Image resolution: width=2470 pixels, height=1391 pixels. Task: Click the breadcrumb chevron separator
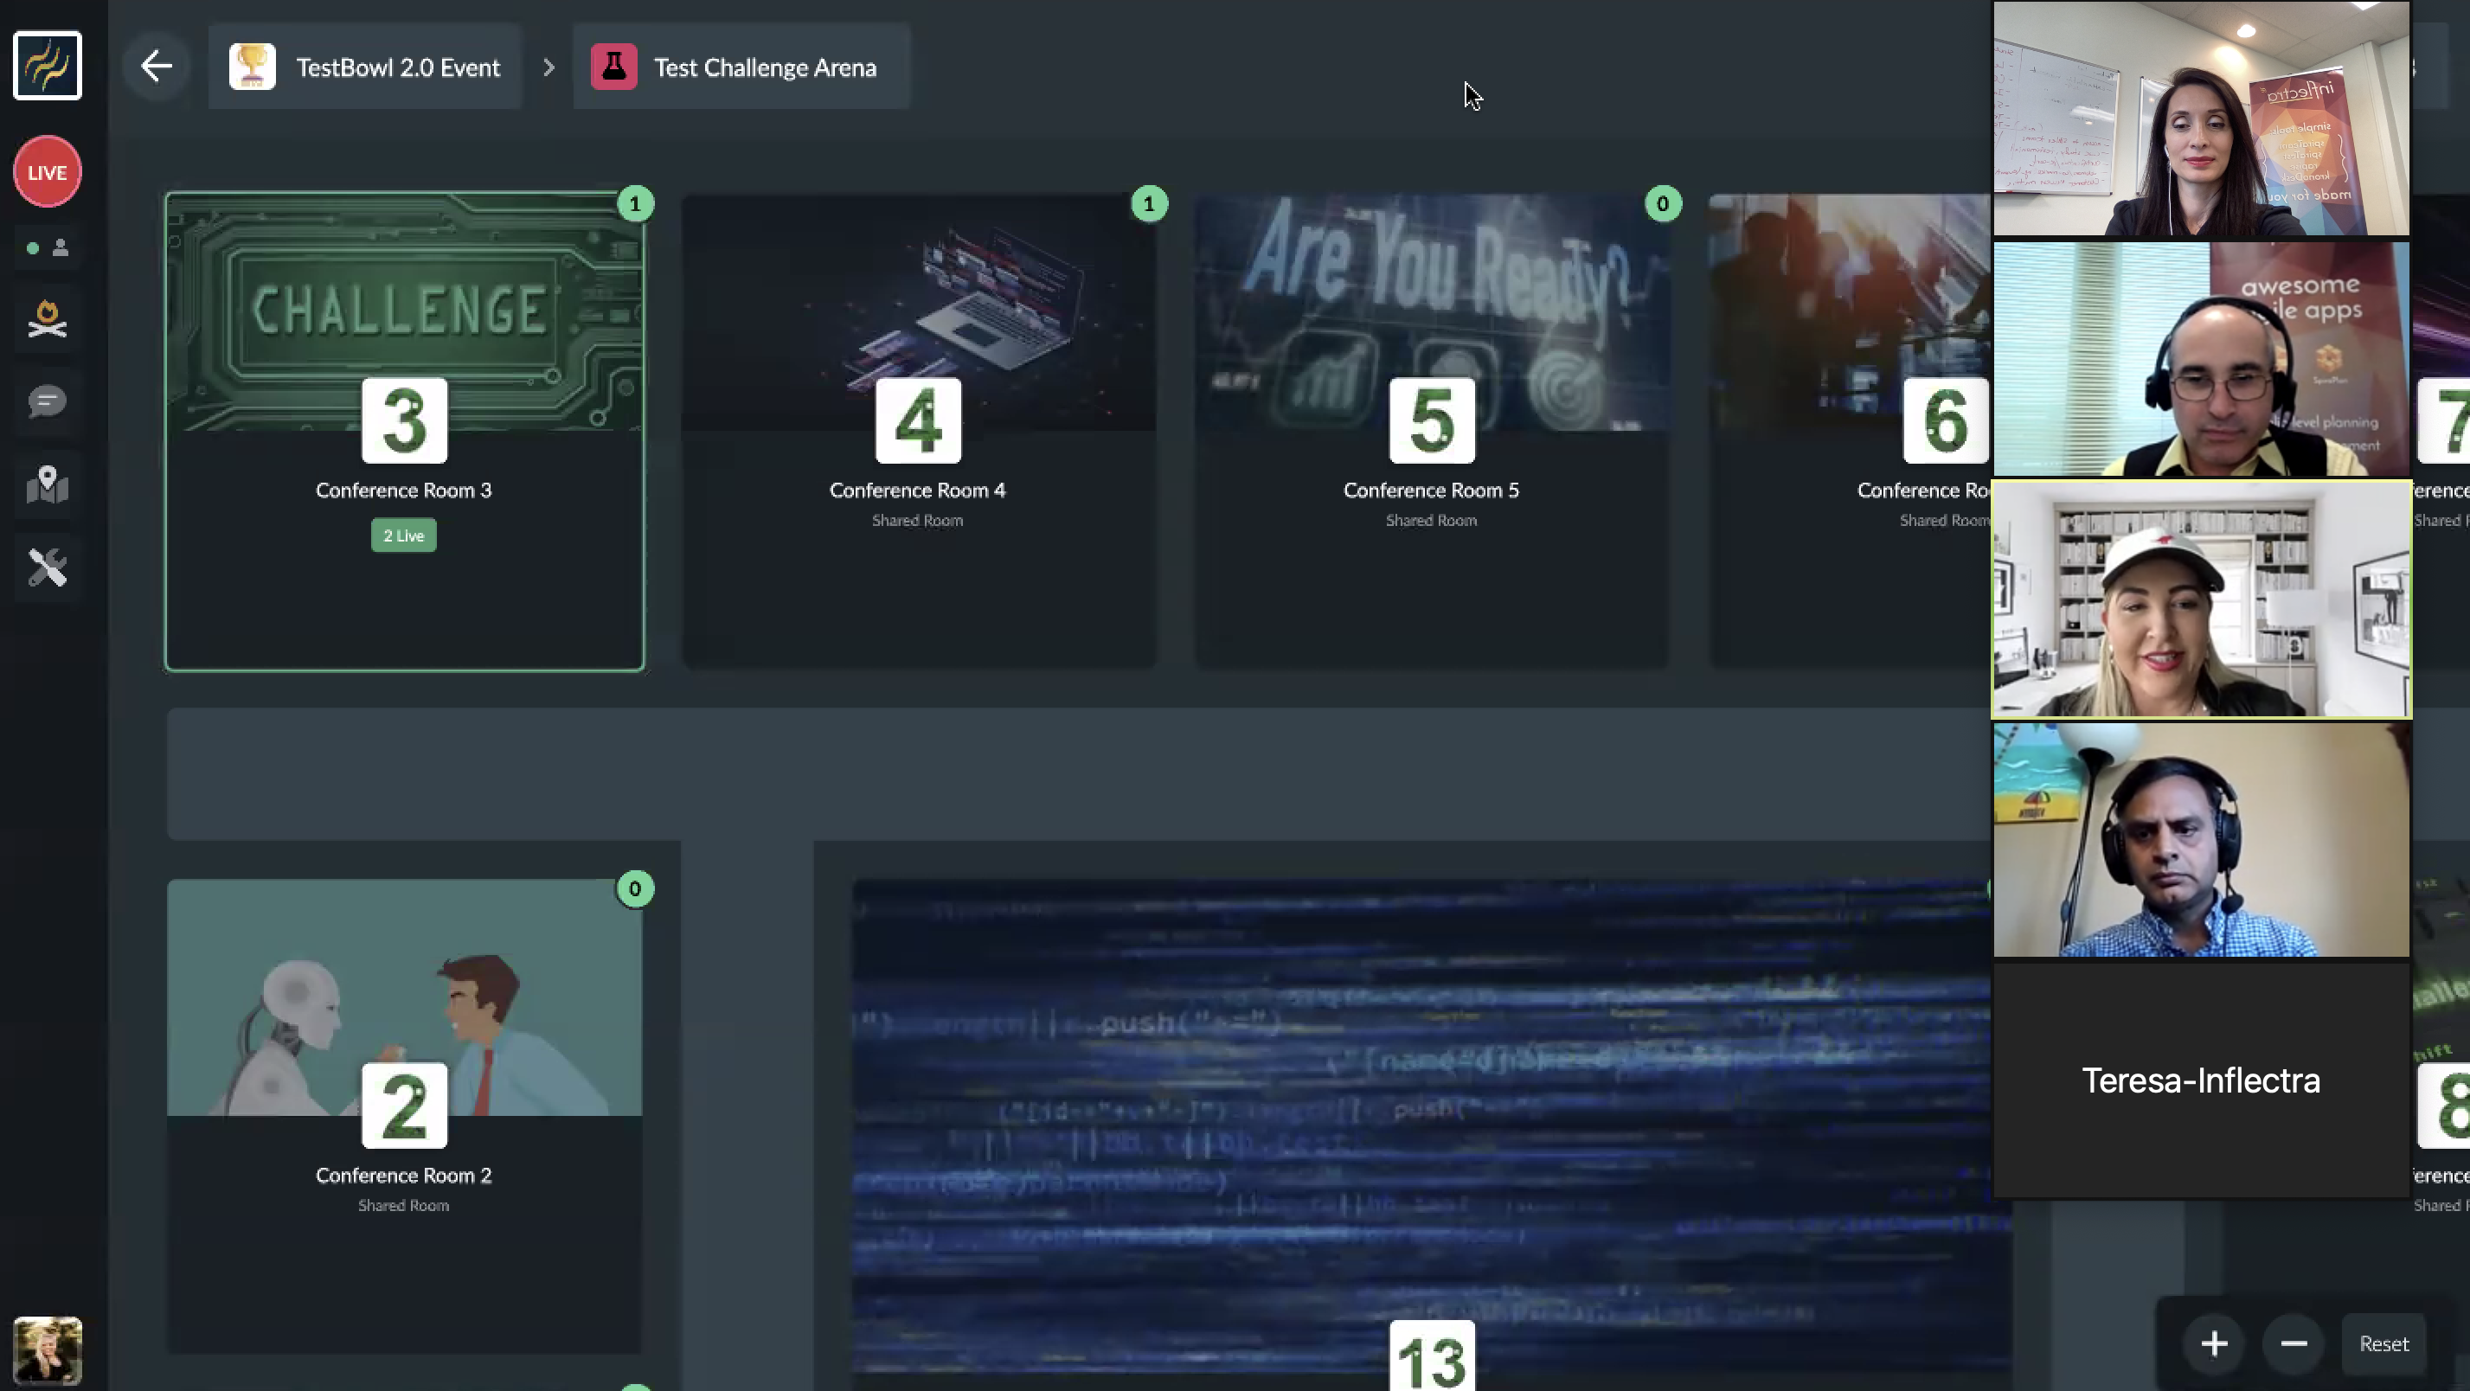pos(549,67)
